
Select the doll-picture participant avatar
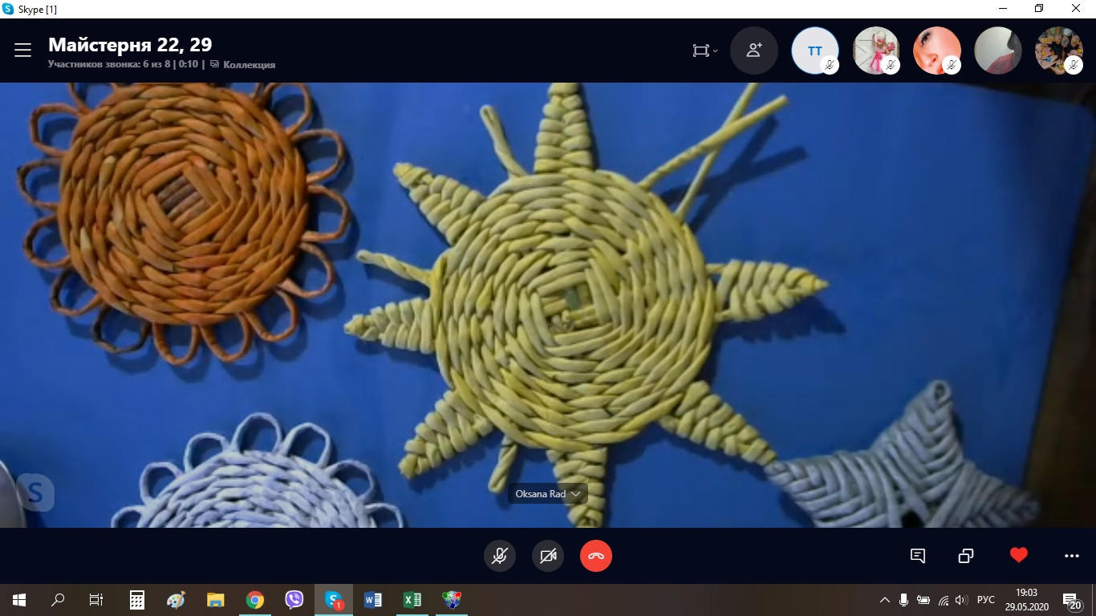876,51
